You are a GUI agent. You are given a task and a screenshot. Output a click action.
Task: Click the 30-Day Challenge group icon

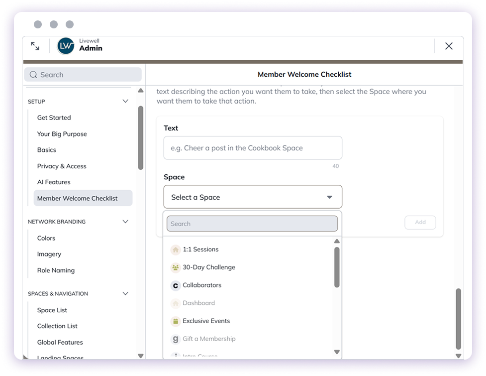(x=175, y=267)
